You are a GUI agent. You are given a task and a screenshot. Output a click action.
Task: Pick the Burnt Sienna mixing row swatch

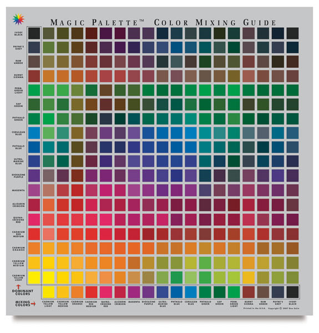249,292
